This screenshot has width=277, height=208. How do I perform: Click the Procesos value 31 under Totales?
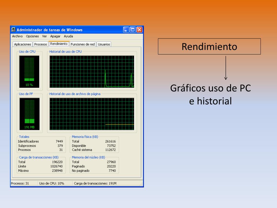(61, 150)
